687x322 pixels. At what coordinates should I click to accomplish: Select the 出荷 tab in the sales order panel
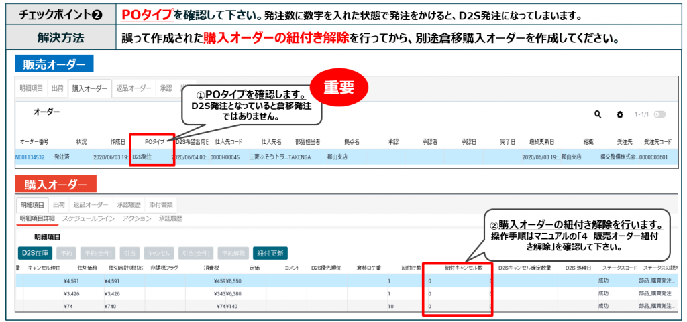[58, 88]
